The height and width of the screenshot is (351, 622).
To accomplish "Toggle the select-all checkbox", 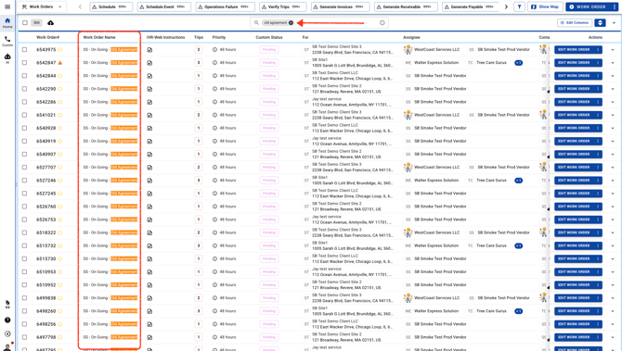I will coord(25,23).
